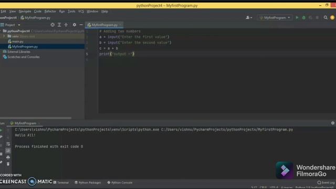
Task: Open the VCS menu
Action: (81, 12)
